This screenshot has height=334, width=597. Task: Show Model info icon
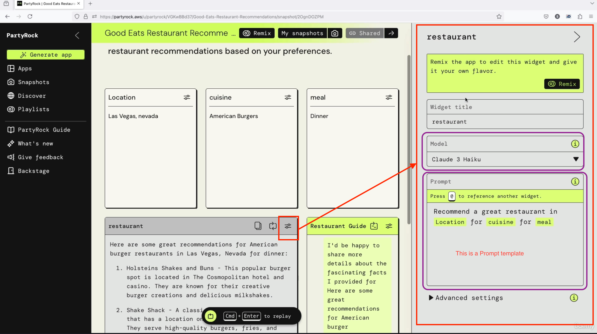pyautogui.click(x=575, y=144)
